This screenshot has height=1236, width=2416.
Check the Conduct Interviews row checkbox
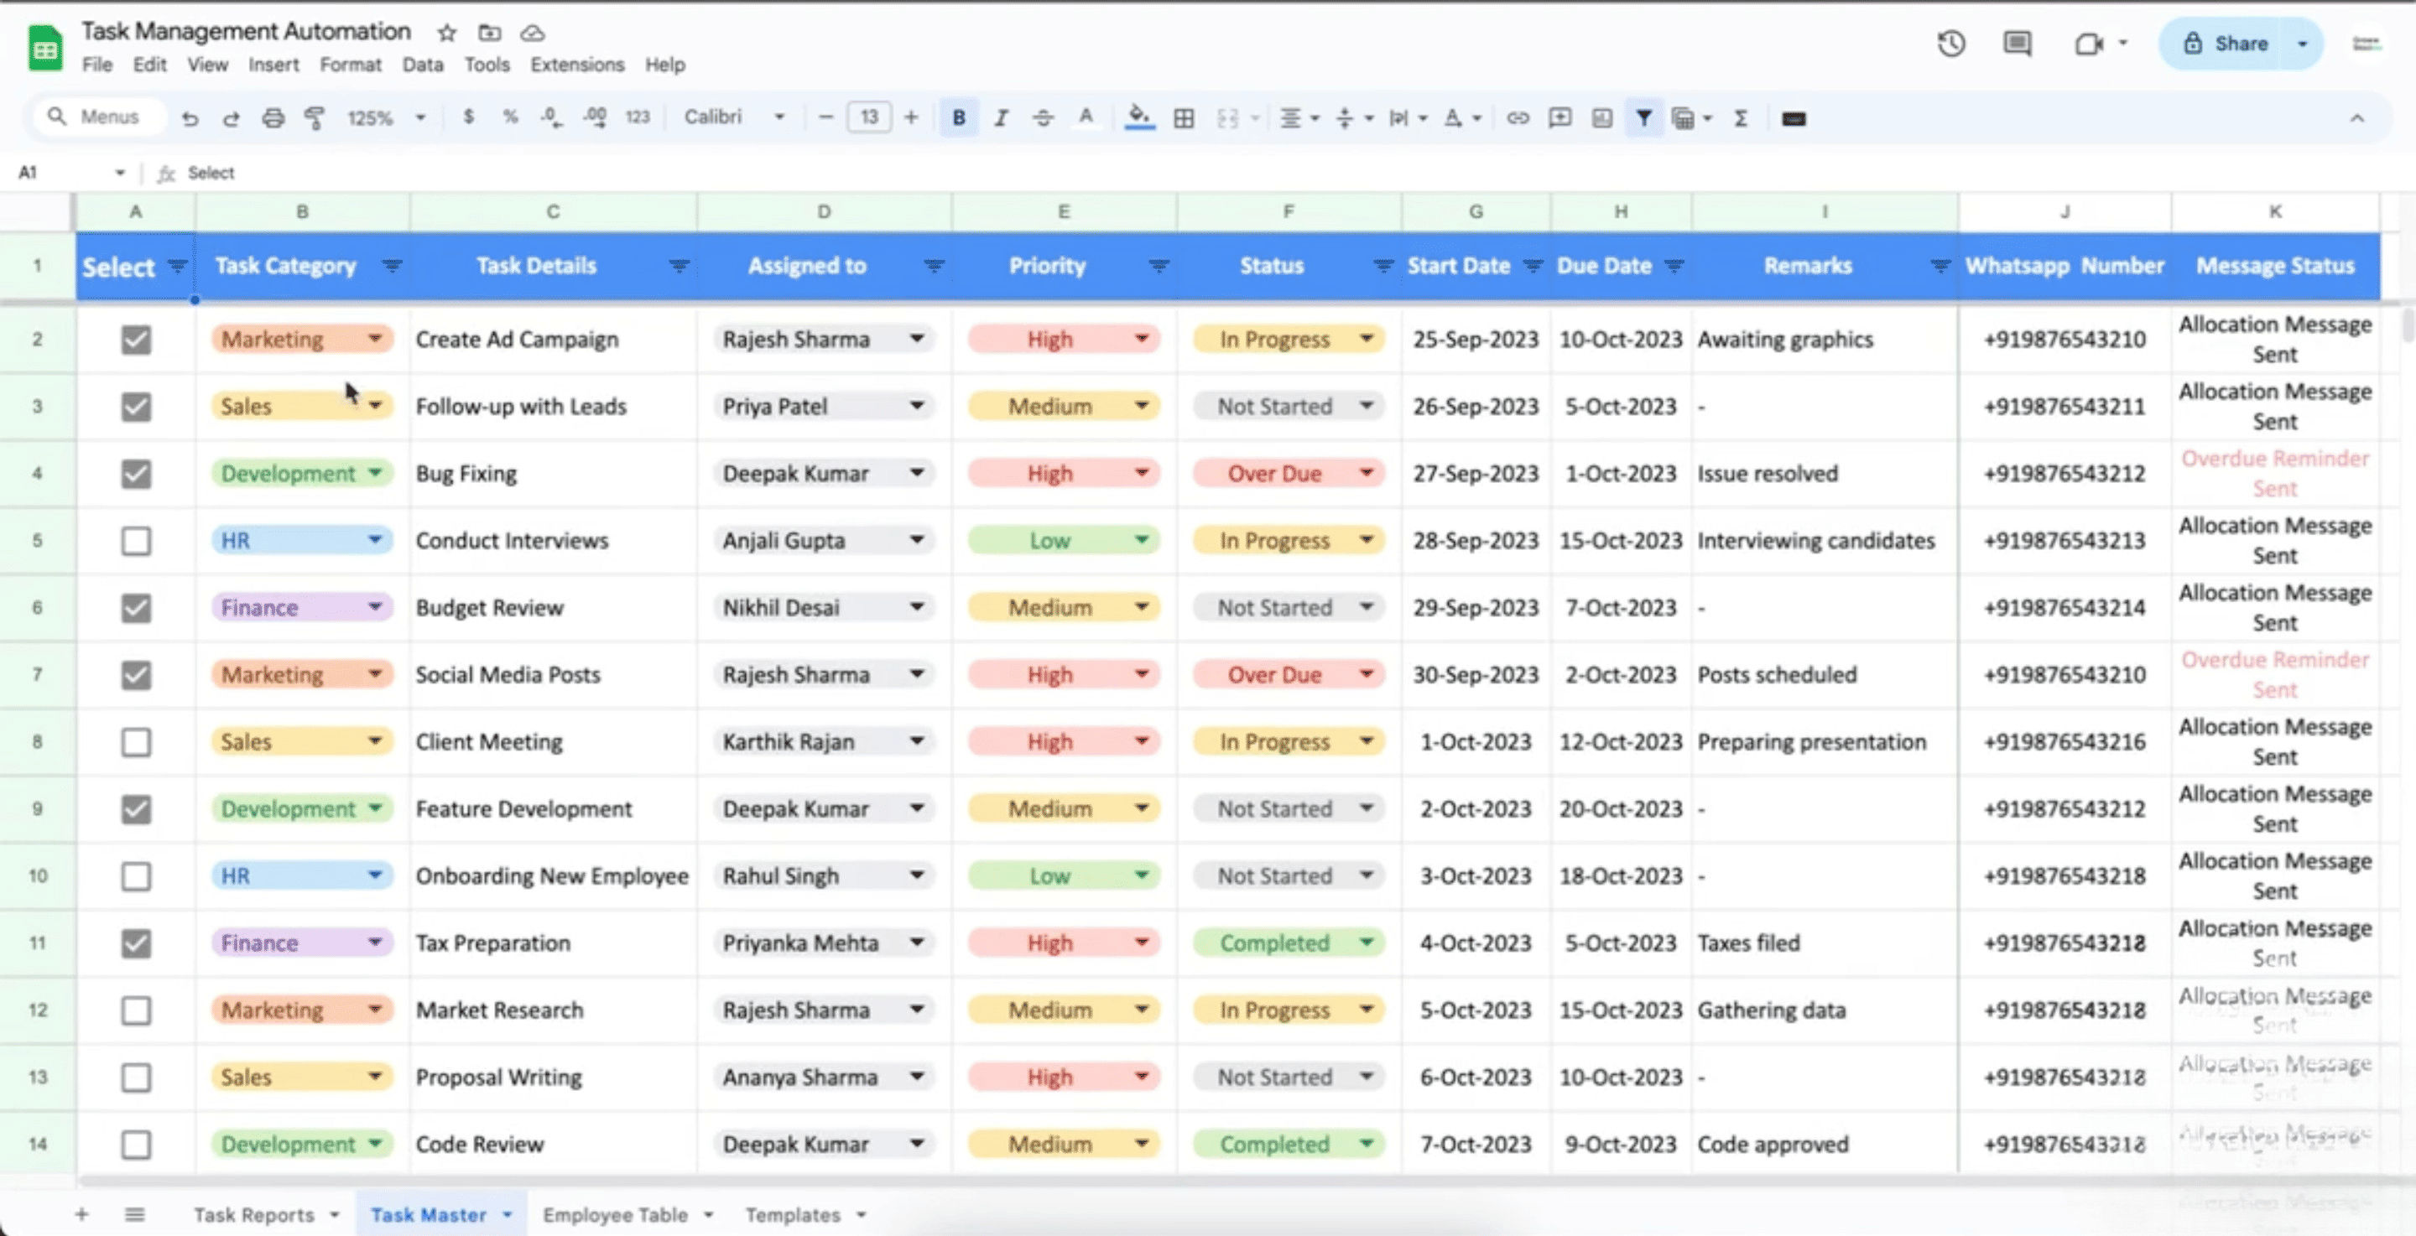(136, 540)
